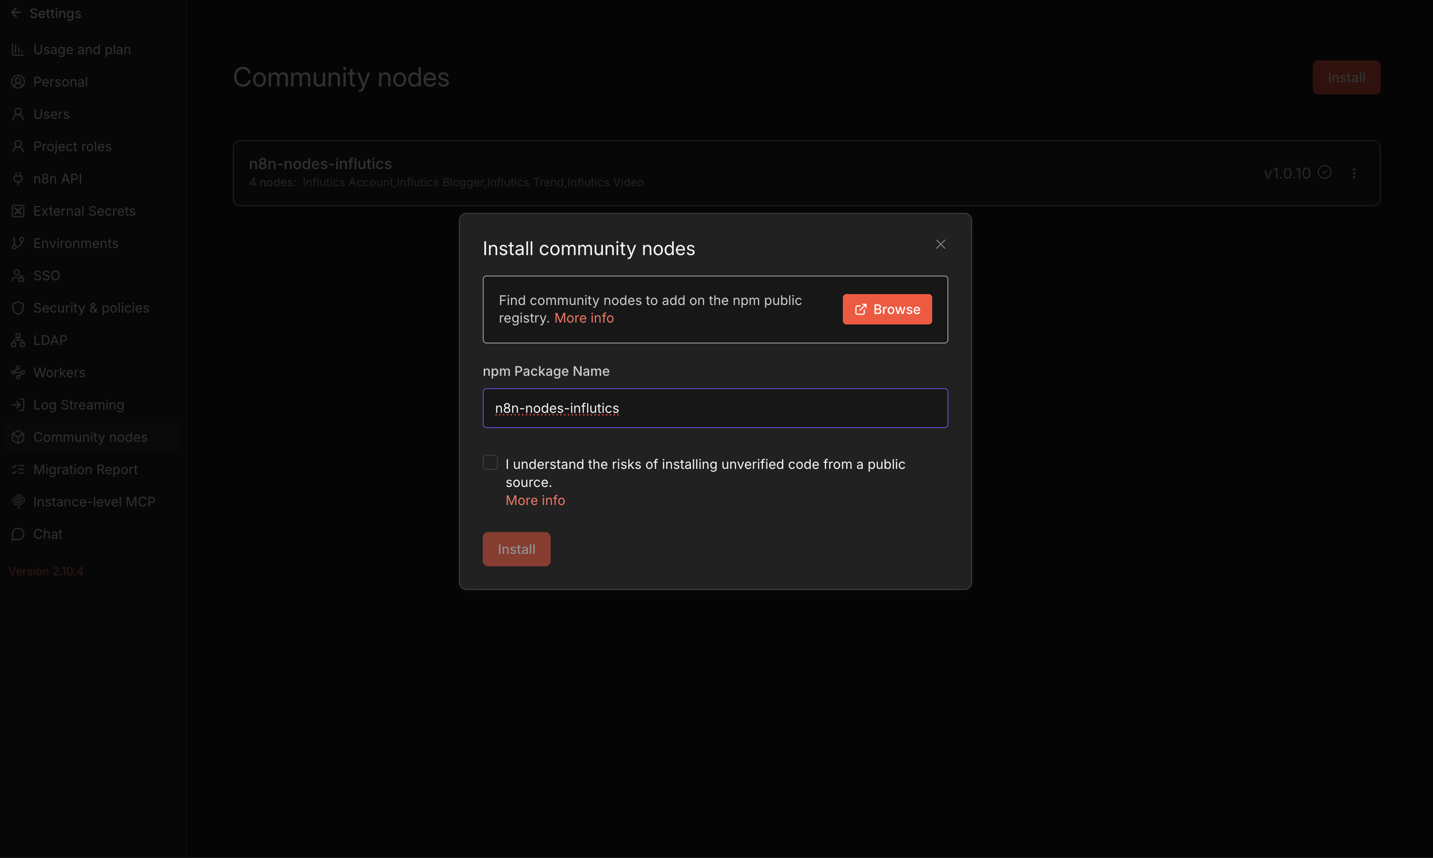1433x858 pixels.
Task: Navigate to n8n API settings
Action: 92,179
